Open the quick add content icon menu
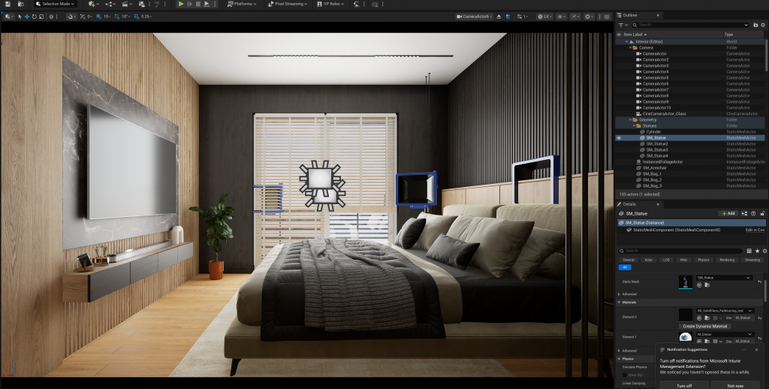769x389 pixels. pyautogui.click(x=94, y=4)
